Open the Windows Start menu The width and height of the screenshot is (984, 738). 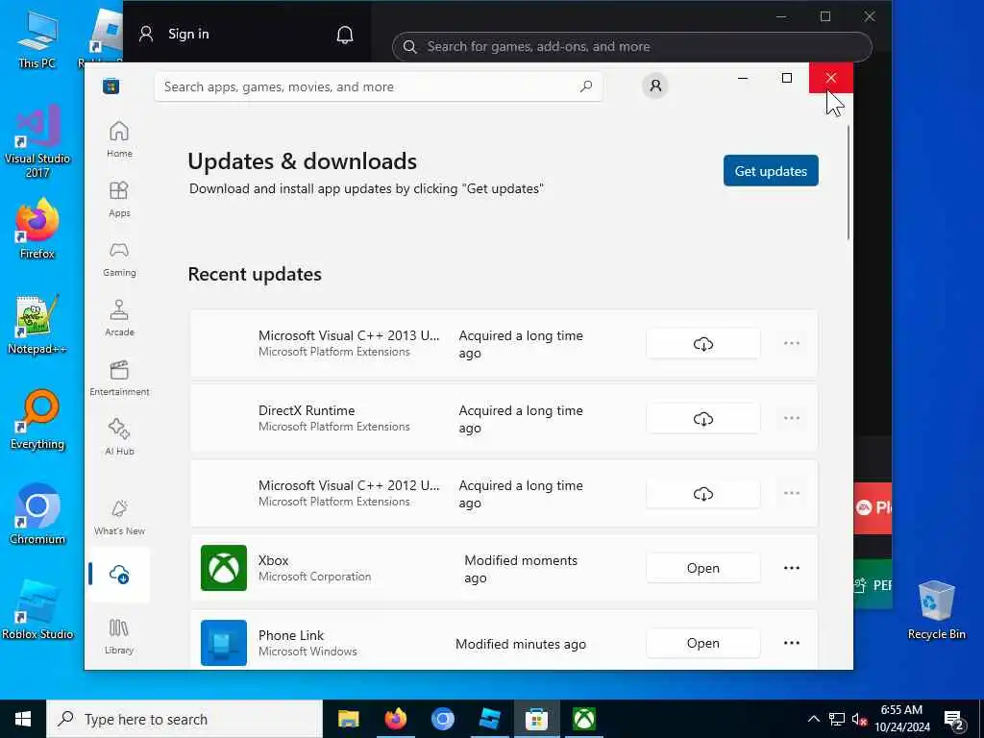[x=23, y=719]
